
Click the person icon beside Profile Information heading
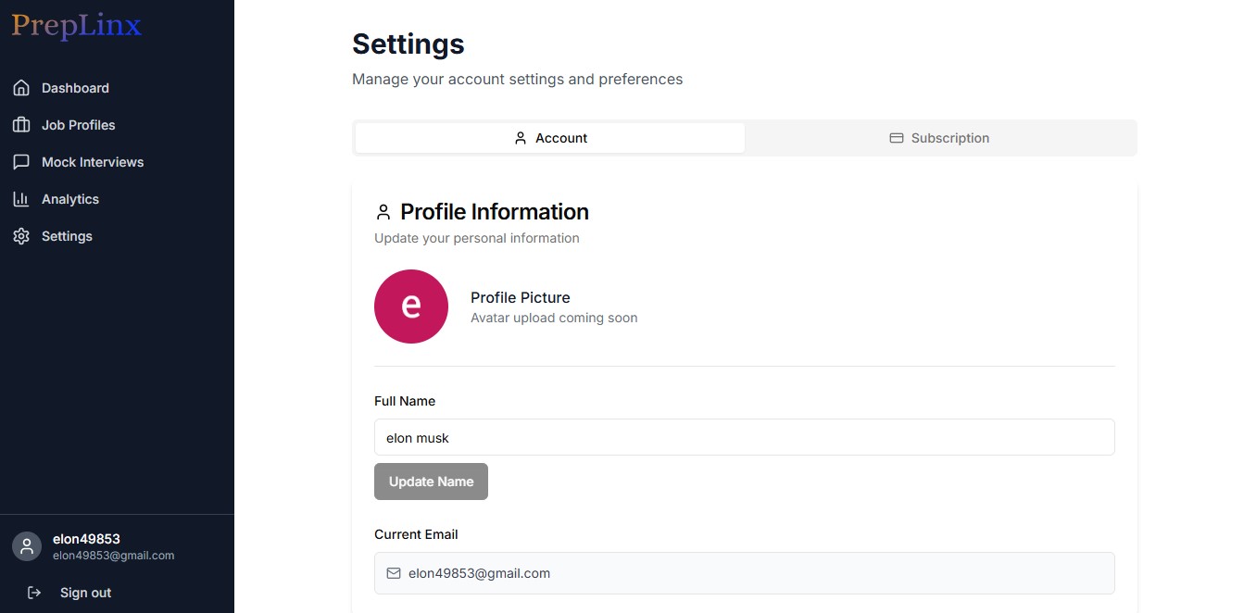click(x=383, y=211)
